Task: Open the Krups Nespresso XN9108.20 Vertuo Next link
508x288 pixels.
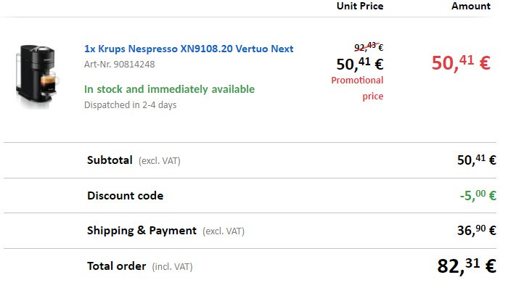Action: tap(189, 49)
